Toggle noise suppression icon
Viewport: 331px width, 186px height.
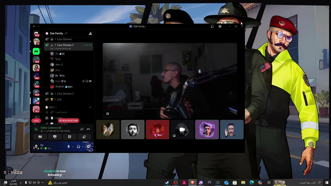click(x=82, y=129)
